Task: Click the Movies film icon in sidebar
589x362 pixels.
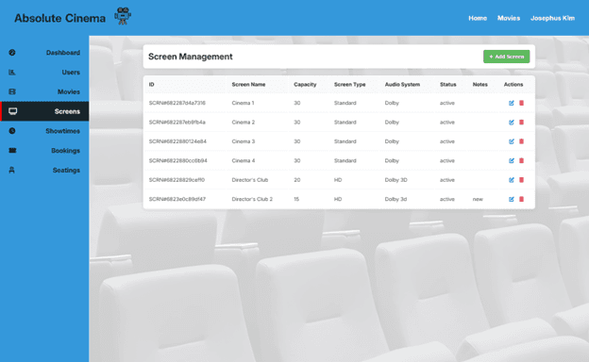Action: tap(12, 91)
